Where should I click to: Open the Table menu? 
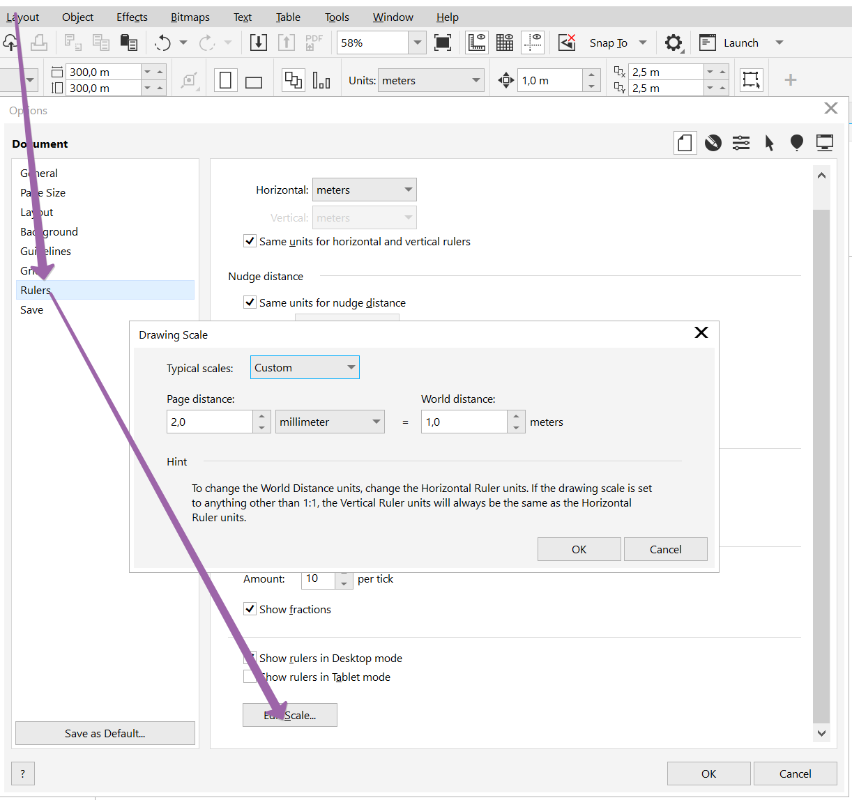(x=288, y=17)
